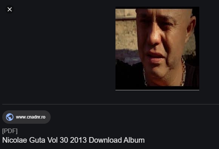Dismiss the viewer with the cross button
This screenshot has width=219, height=149.
pyautogui.click(x=10, y=9)
